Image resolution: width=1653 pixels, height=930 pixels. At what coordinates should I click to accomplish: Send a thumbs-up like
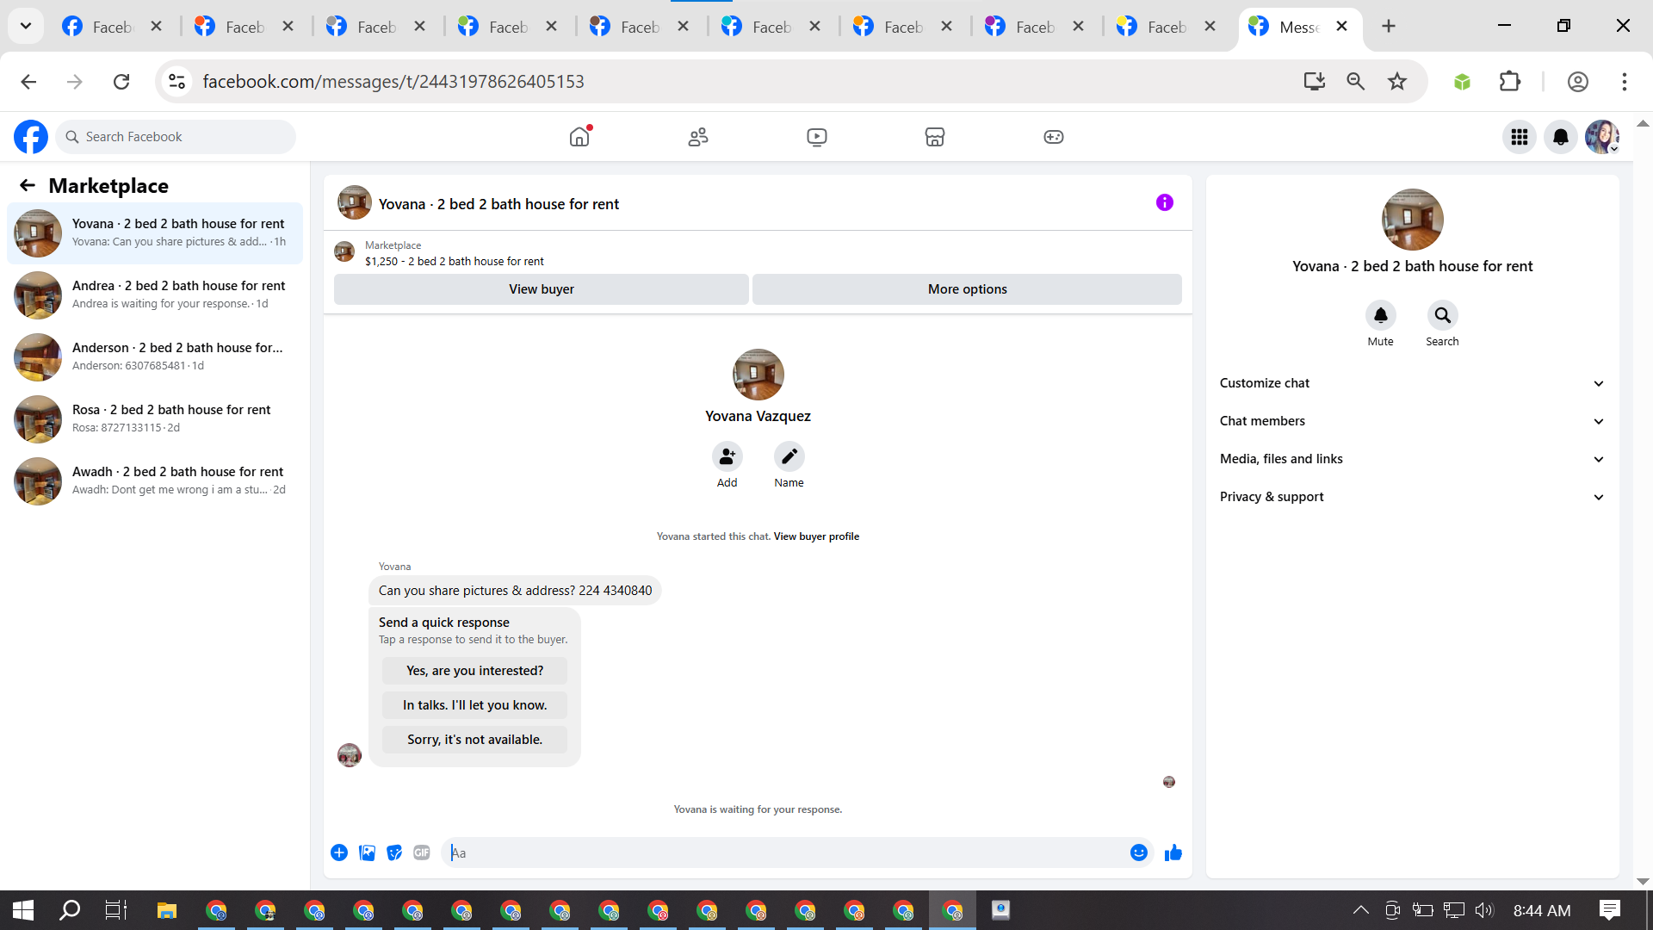(x=1173, y=852)
